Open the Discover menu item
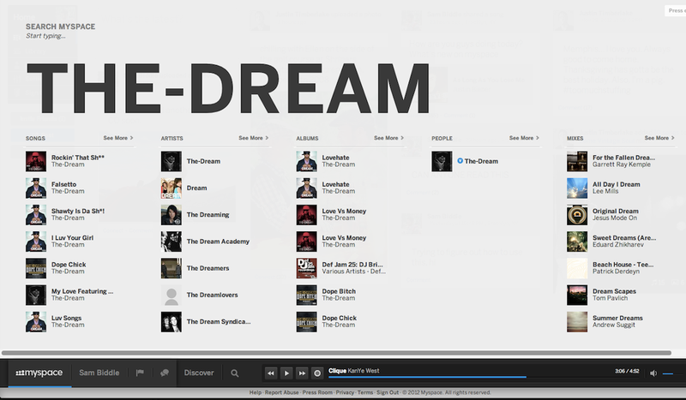The image size is (686, 400). point(199,373)
